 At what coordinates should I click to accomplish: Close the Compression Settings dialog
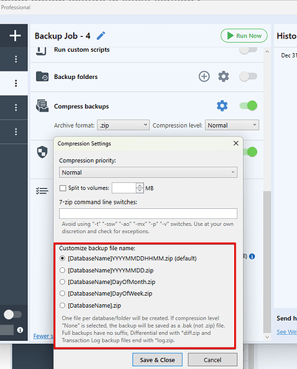click(236, 143)
